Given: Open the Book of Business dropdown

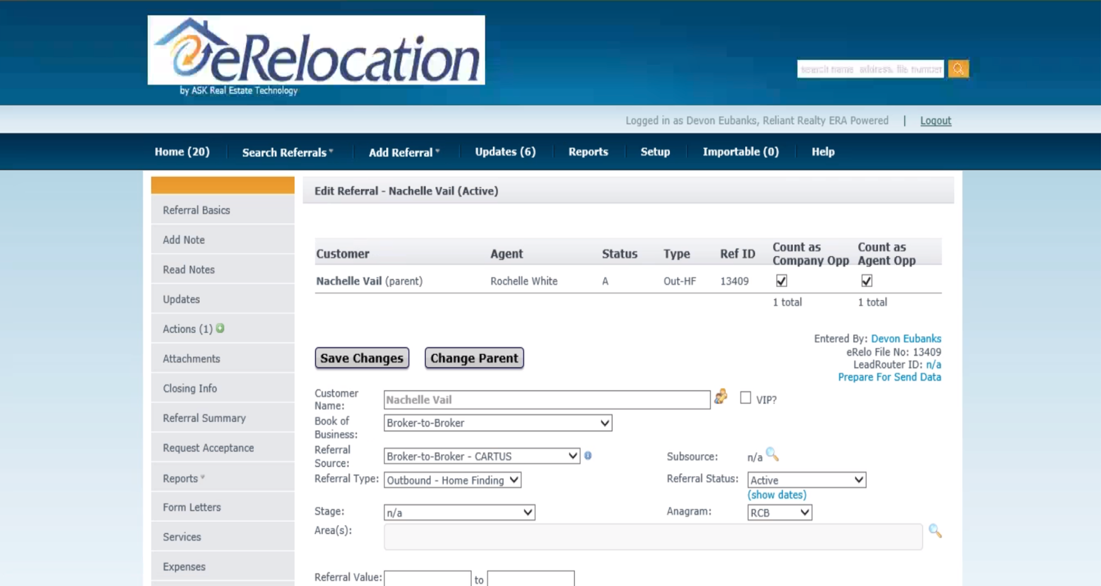Looking at the screenshot, I should point(498,423).
